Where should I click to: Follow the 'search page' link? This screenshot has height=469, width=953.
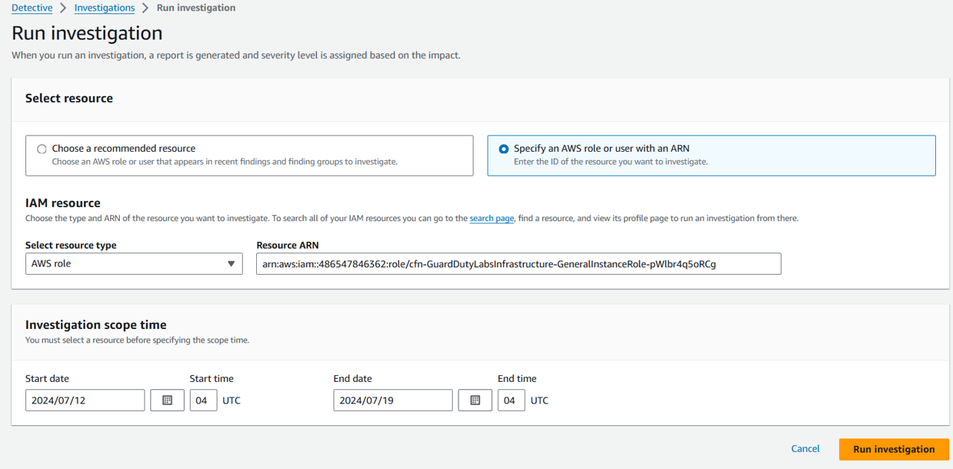coord(491,218)
